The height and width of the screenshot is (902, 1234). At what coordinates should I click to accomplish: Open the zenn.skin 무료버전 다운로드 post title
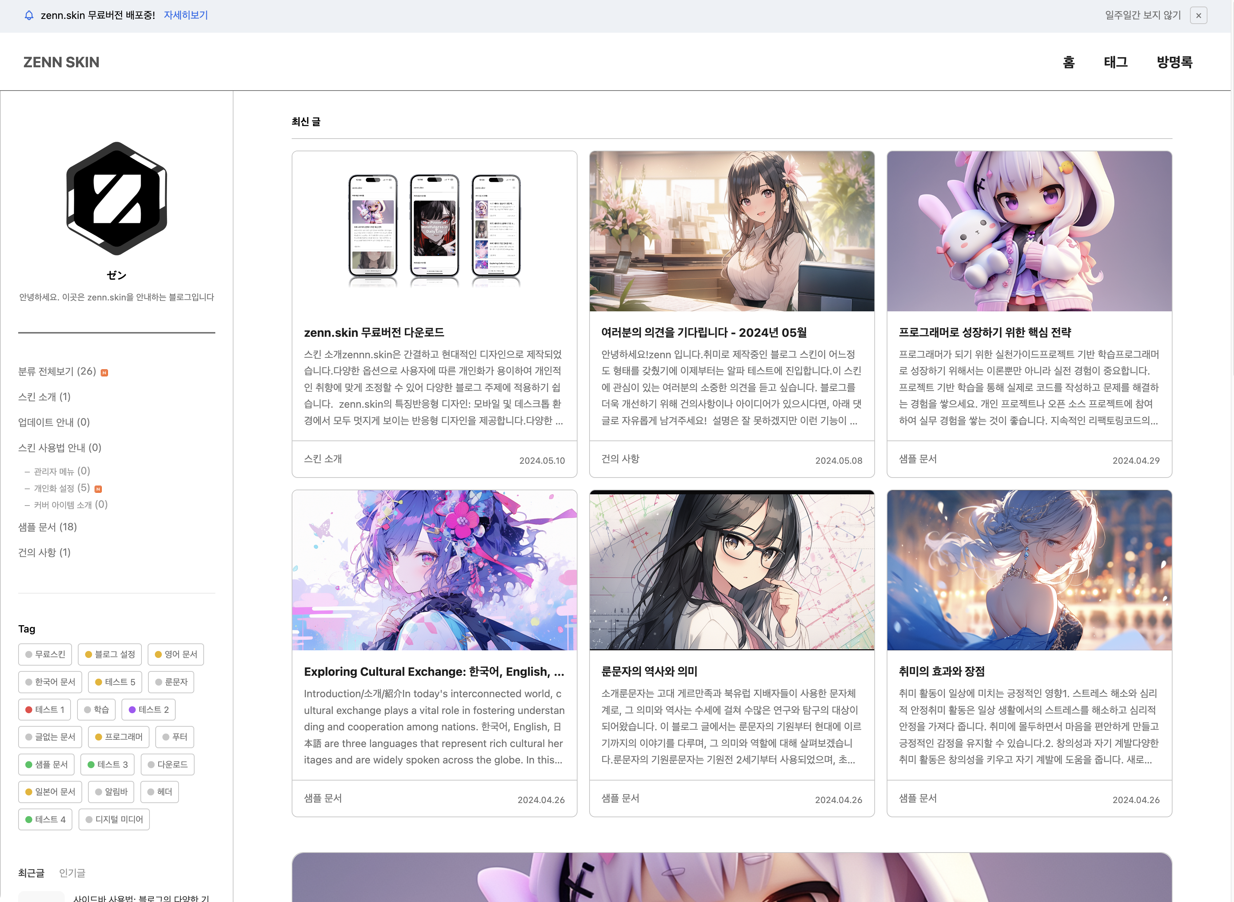point(374,332)
